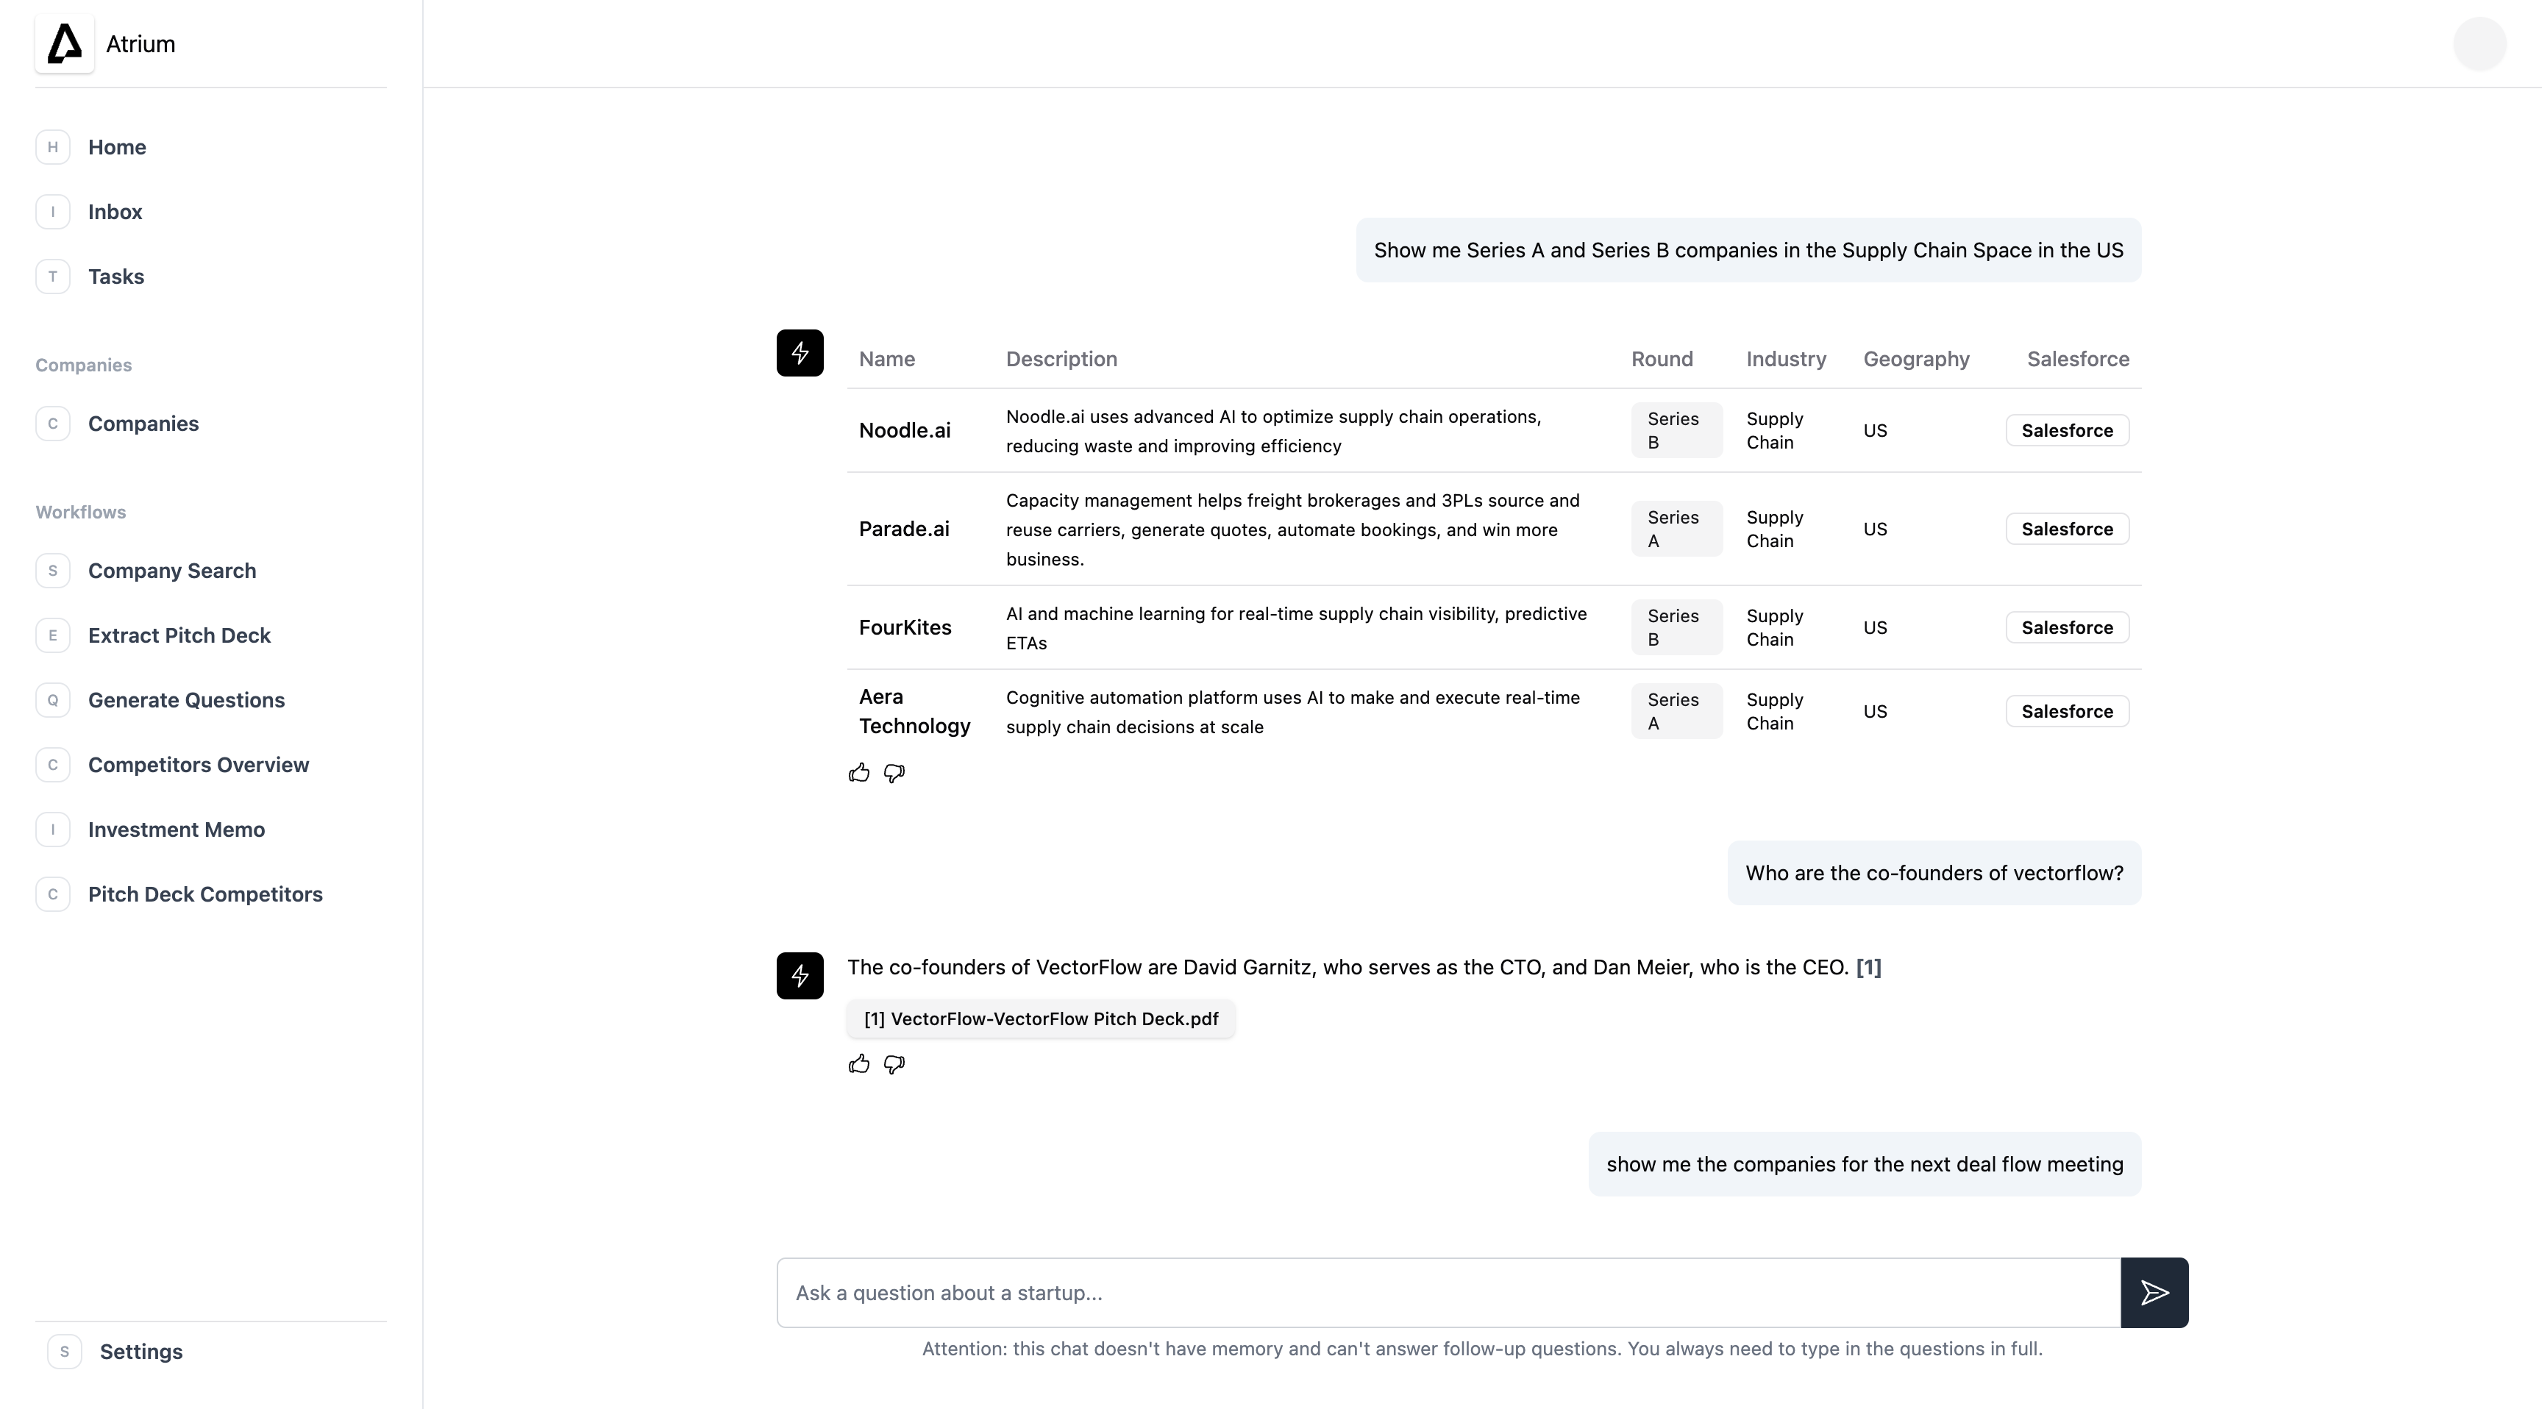Open the Inbox page

pyautogui.click(x=115, y=212)
